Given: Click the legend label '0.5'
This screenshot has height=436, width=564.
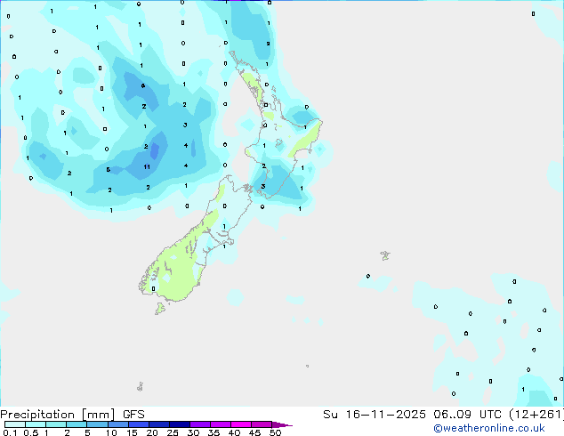Looking at the screenshot, I should (31, 432).
